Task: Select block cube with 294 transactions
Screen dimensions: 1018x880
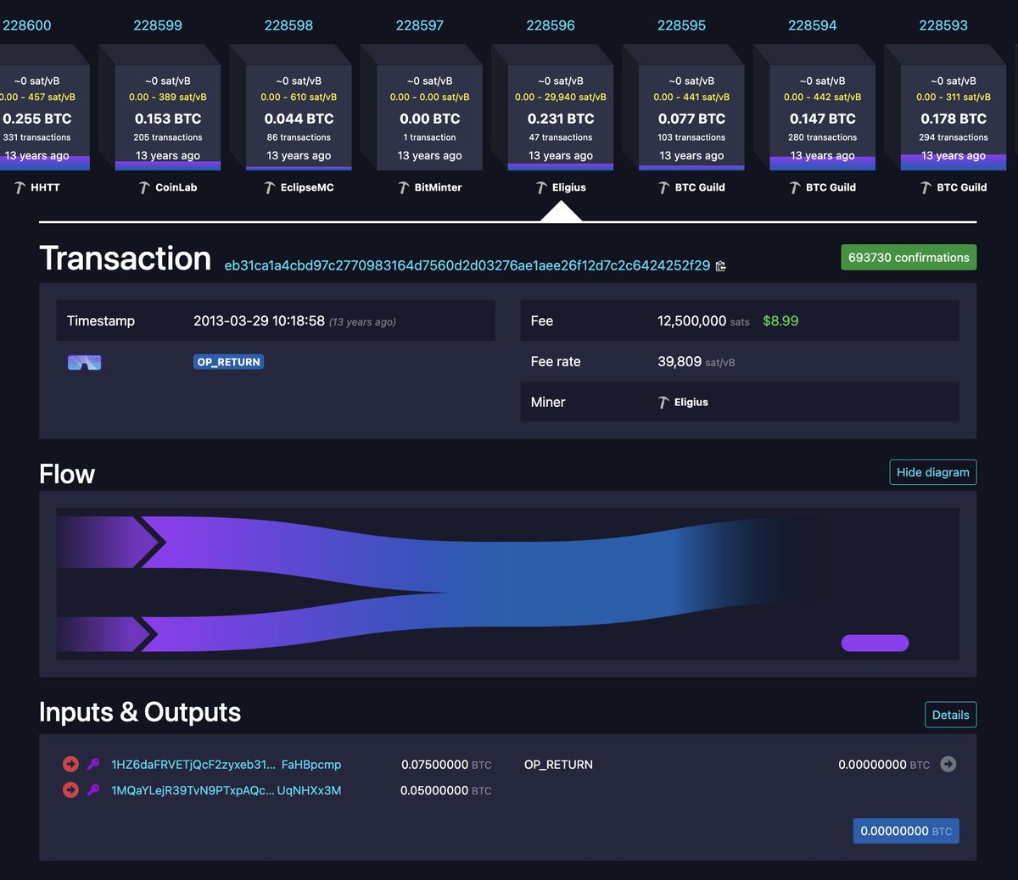Action: click(x=954, y=117)
